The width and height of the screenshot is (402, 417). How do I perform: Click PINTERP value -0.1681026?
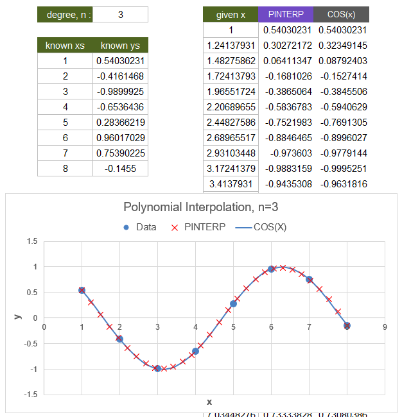tap(288, 76)
